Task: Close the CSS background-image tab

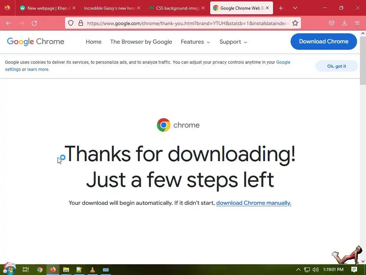Action: (x=203, y=8)
